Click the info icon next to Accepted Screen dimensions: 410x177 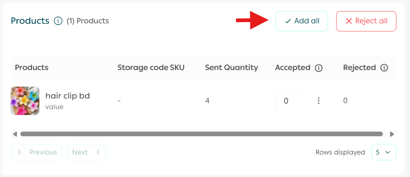coord(319,68)
